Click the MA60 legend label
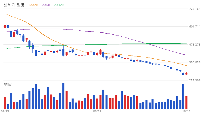The image size is (207, 126). coord(45,5)
